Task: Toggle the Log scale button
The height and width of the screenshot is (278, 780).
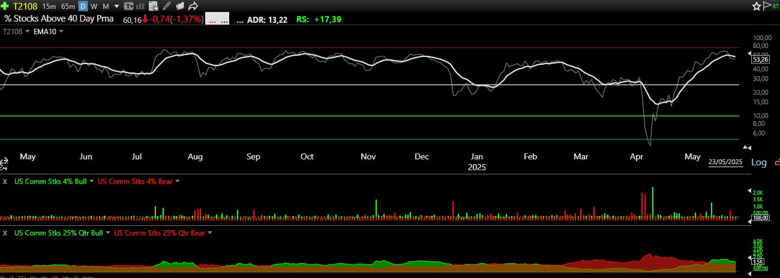Action: [x=759, y=162]
